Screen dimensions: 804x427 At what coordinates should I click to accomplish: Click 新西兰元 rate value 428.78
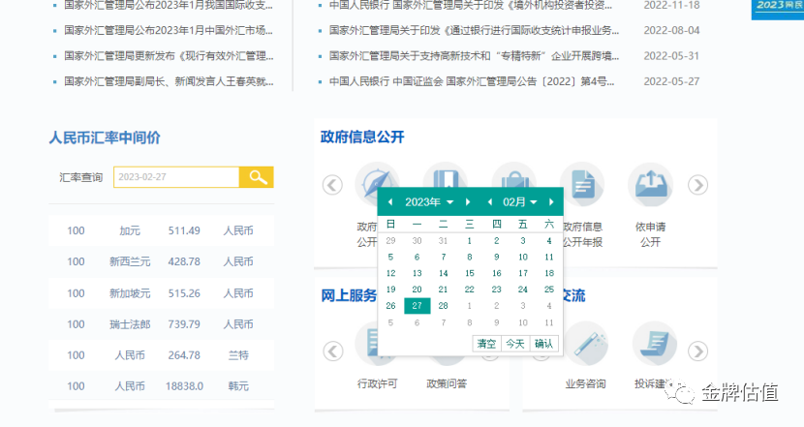184,261
